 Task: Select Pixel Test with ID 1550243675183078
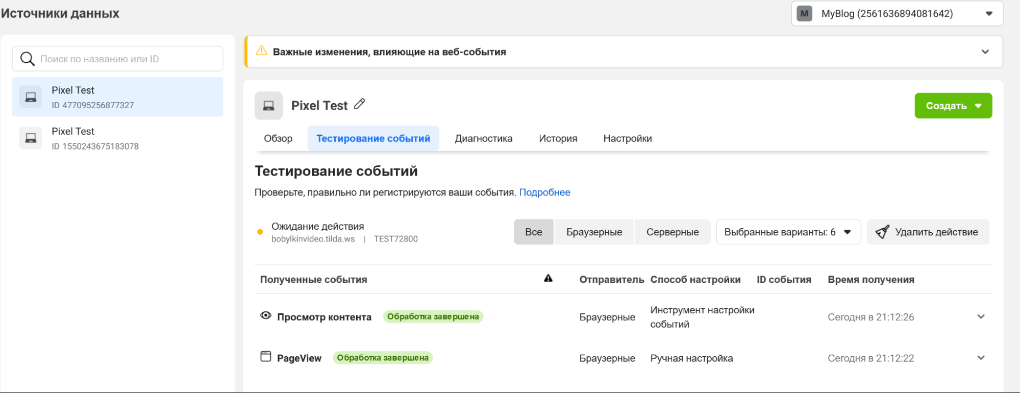click(117, 138)
